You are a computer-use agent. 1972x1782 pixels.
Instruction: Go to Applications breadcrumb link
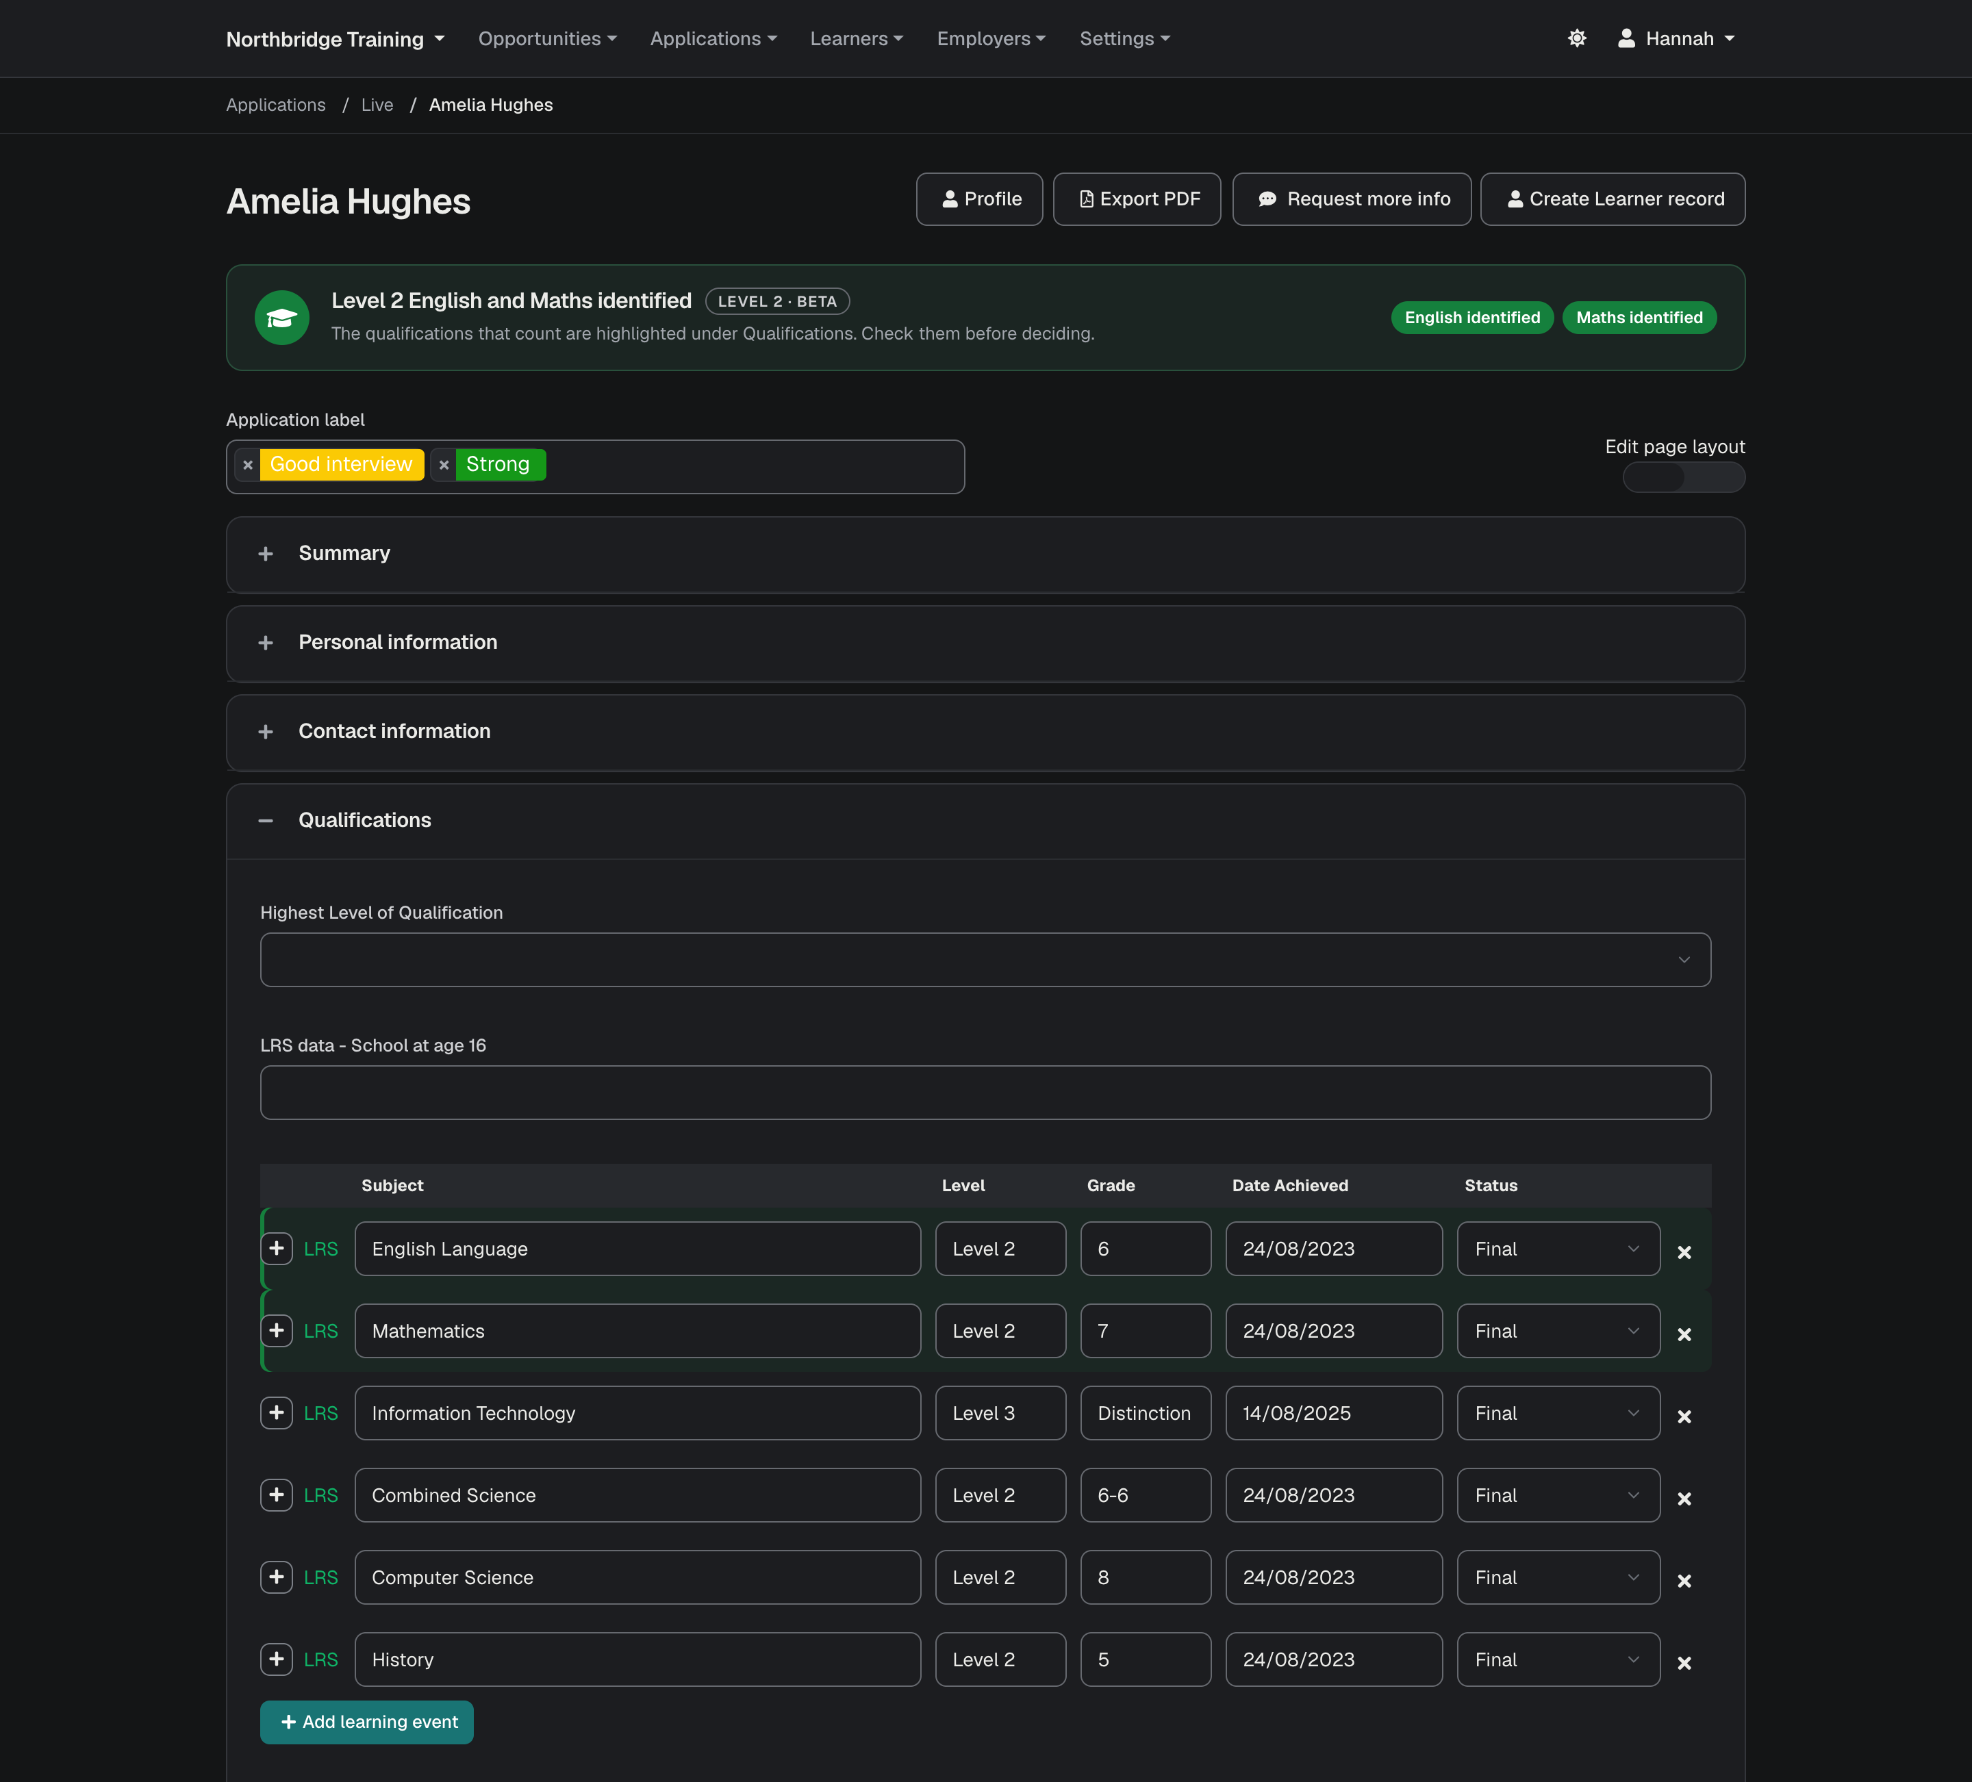pos(276,105)
